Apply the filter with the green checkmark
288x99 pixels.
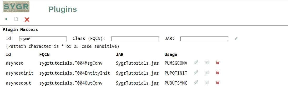(x=236, y=39)
